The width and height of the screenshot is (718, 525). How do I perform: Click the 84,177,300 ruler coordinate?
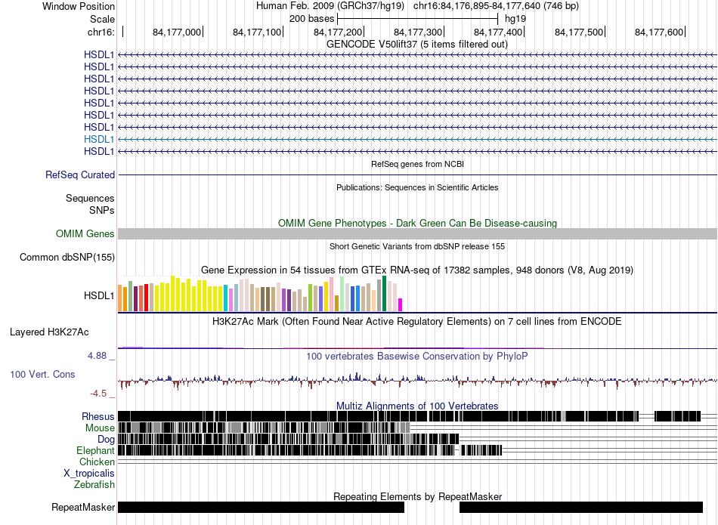click(x=418, y=32)
